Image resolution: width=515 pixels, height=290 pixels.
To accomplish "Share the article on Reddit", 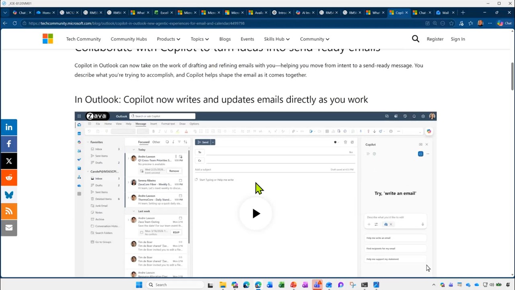I will (x=9, y=178).
